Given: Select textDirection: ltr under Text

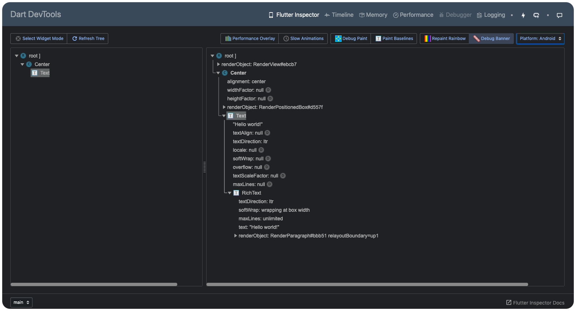Looking at the screenshot, I should [250, 141].
